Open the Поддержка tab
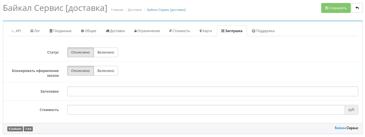The width and height of the screenshot is (365, 137). coord(263,31)
